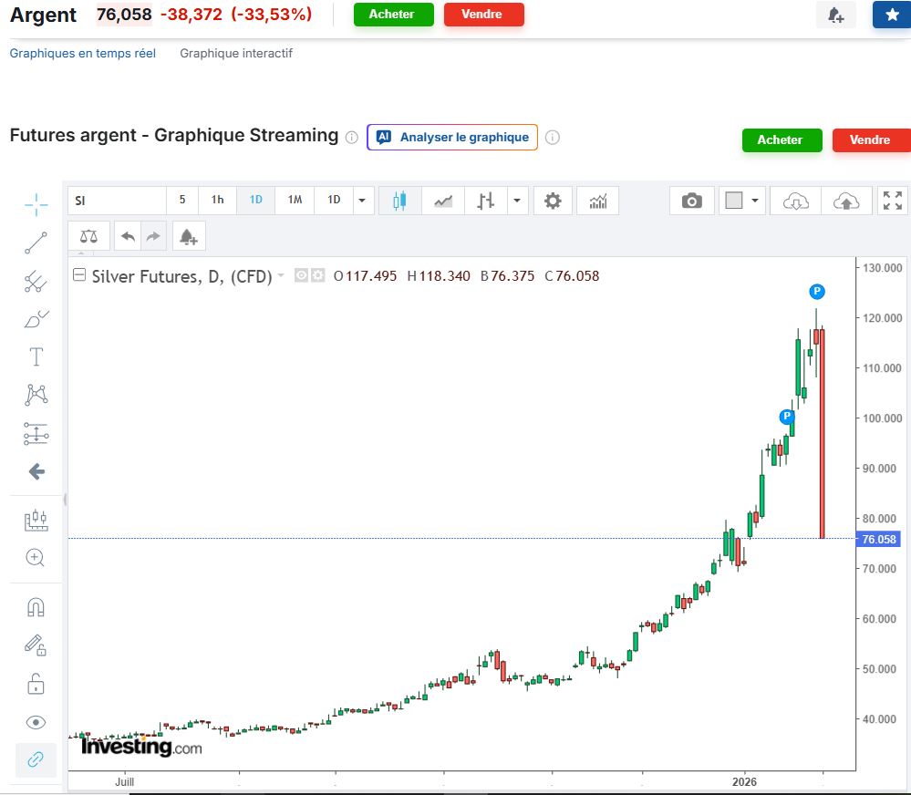Select the Text annotation tool
This screenshot has height=795, width=911.
[x=36, y=356]
